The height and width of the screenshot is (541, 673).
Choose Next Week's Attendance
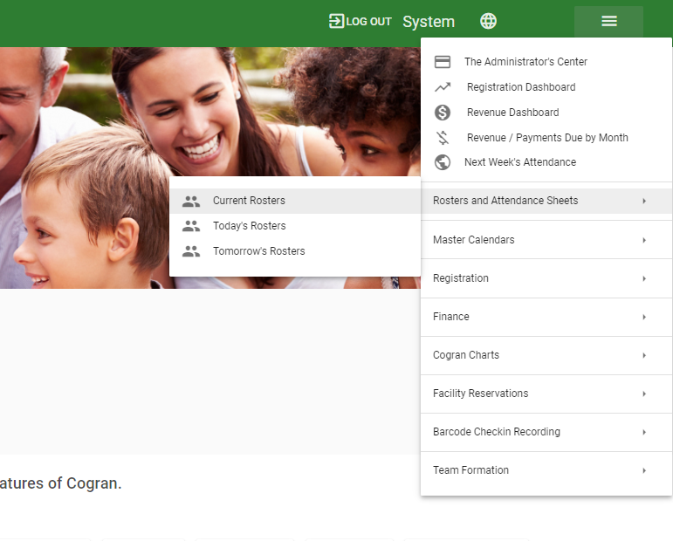click(546, 162)
